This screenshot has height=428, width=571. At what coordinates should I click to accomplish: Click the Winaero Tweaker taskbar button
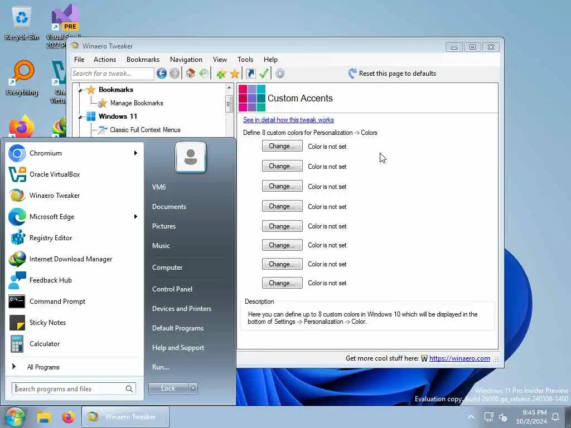click(125, 417)
